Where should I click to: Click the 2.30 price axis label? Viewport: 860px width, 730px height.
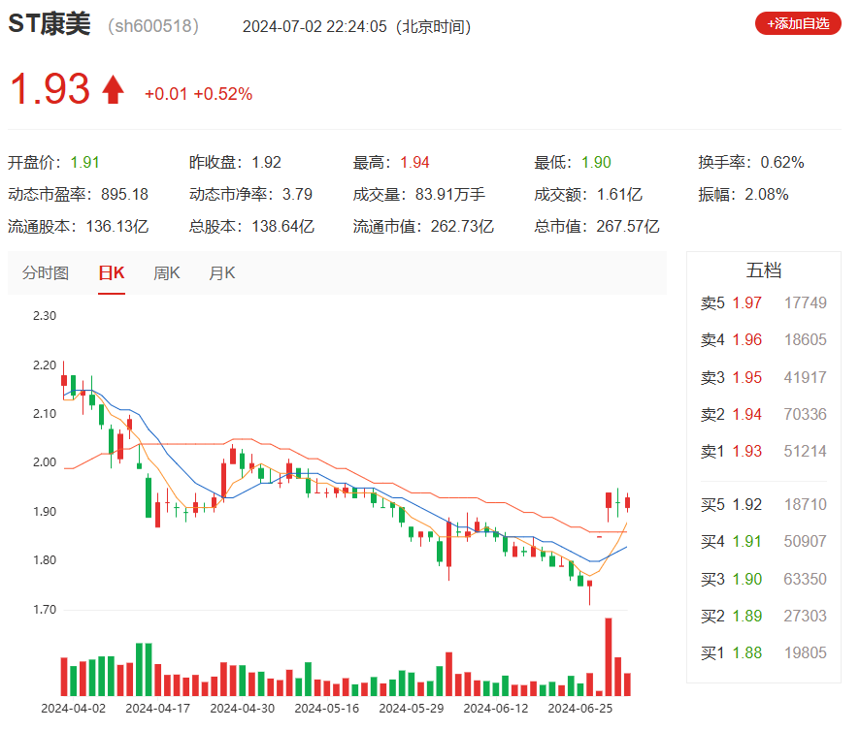pyautogui.click(x=45, y=315)
